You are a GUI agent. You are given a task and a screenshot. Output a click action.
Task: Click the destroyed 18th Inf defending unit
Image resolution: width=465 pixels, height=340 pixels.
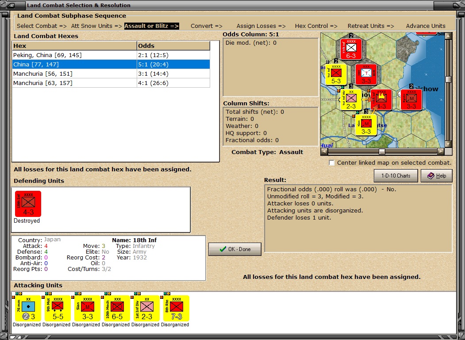[28, 204]
